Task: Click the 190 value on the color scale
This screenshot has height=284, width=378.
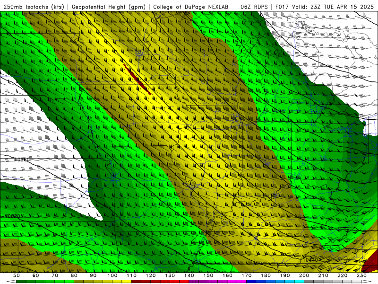Action: [x=285, y=275]
